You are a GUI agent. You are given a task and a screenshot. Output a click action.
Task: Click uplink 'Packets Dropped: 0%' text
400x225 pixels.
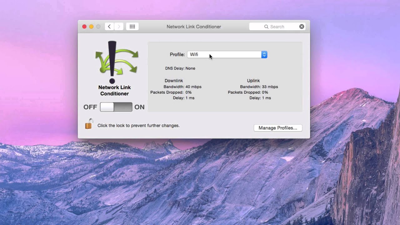248,92
